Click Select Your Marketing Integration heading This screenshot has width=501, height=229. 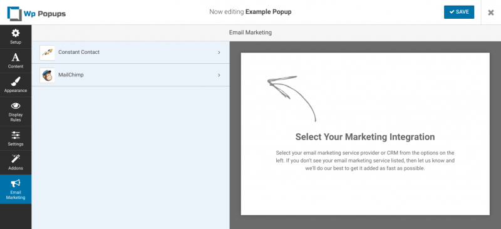pos(365,137)
